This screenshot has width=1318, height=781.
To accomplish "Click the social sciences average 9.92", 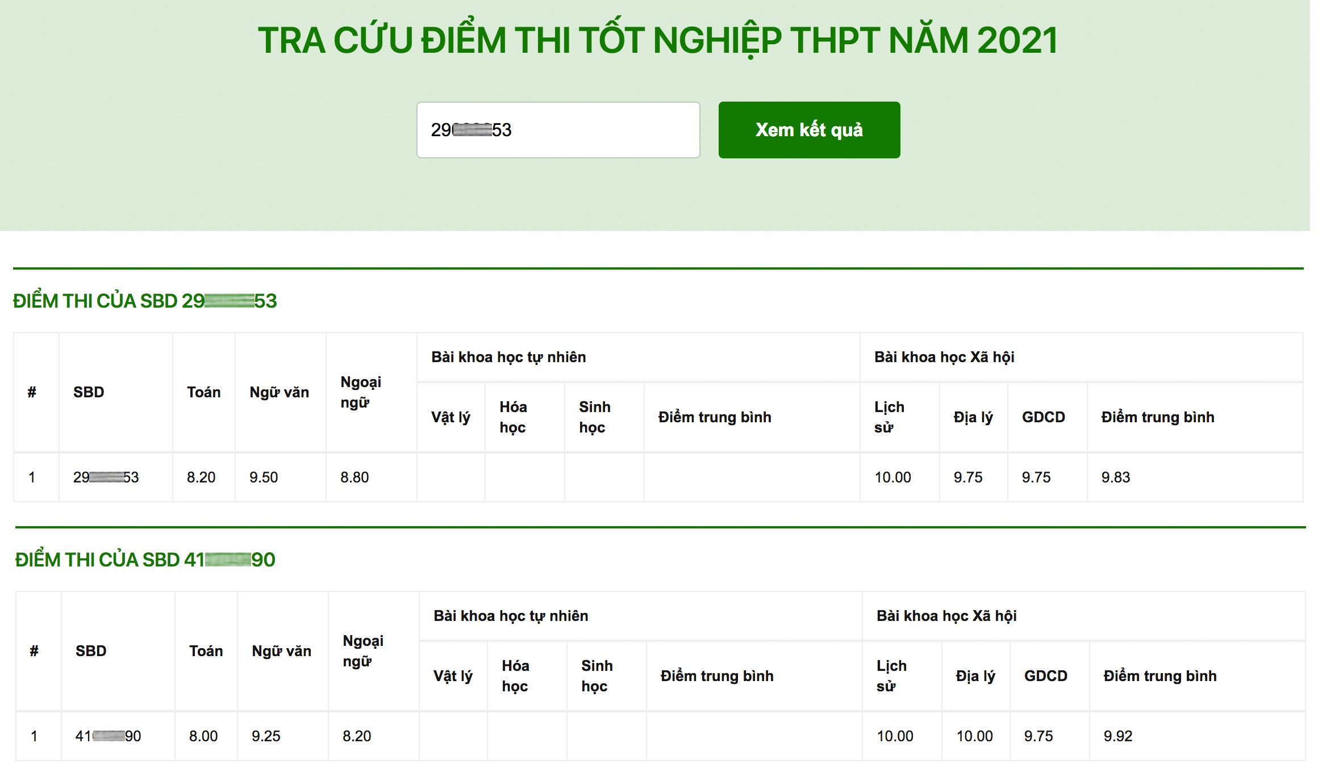I will coord(1117,736).
